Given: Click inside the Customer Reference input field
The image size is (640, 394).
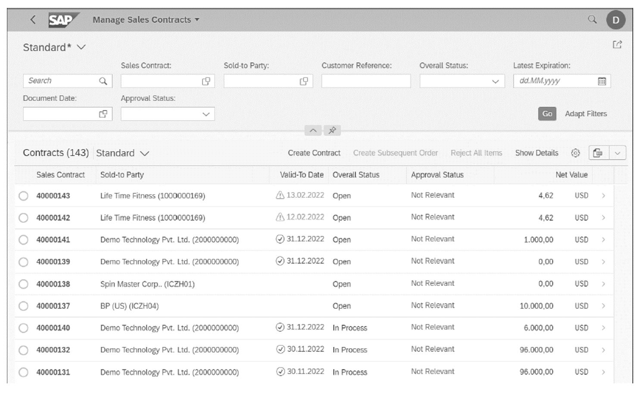Looking at the screenshot, I should pos(365,81).
